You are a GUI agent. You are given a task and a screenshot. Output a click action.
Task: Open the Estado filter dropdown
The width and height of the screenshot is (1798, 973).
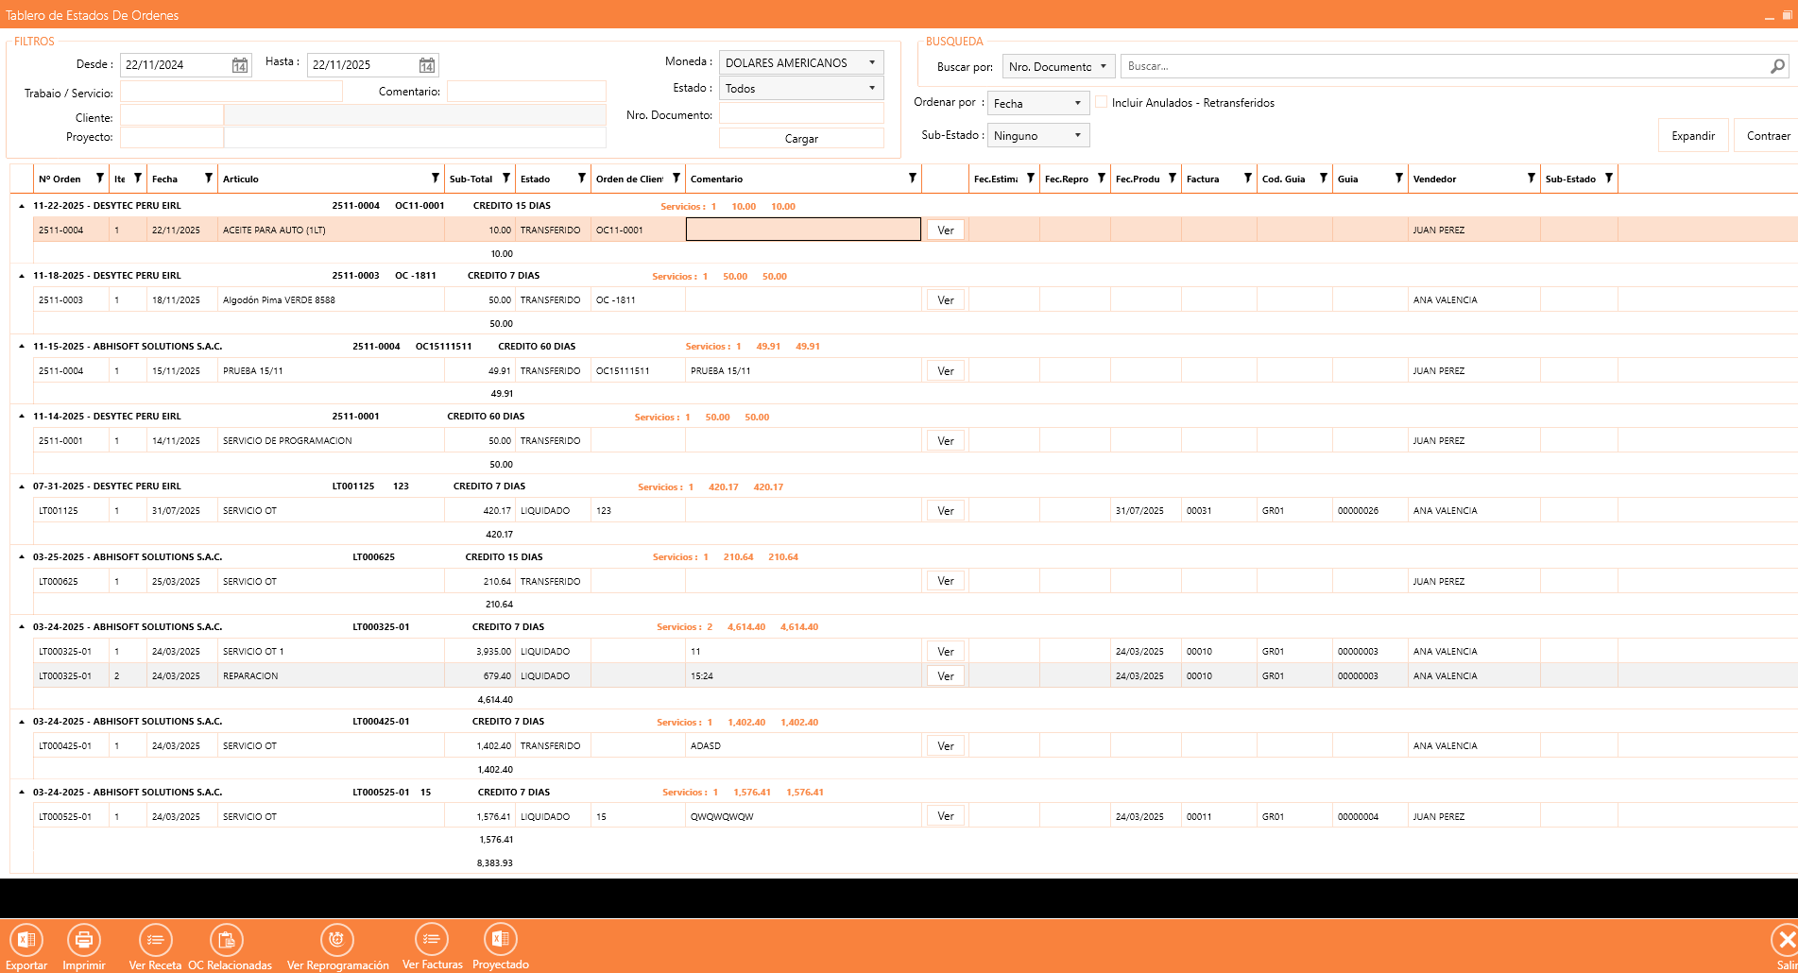coord(800,88)
